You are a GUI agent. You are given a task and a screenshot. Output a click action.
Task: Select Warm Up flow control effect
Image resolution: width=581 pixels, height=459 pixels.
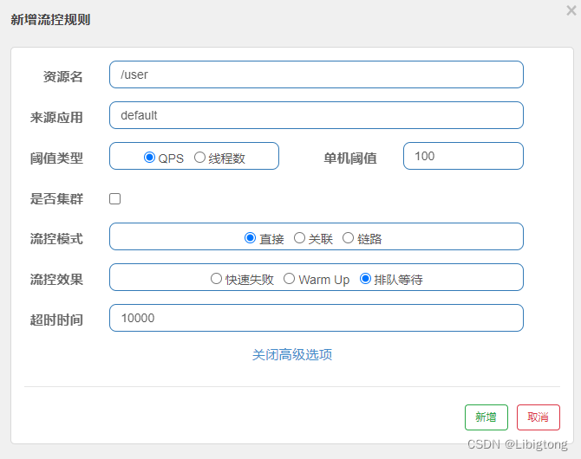pyautogui.click(x=289, y=278)
